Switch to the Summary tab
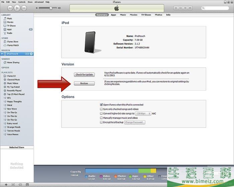Viewport: 234px width, 187px height. click(102, 15)
